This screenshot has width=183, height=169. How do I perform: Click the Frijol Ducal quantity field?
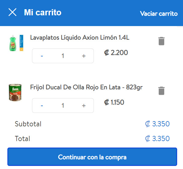(63, 106)
